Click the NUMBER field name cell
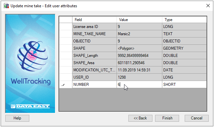 pos(94,85)
